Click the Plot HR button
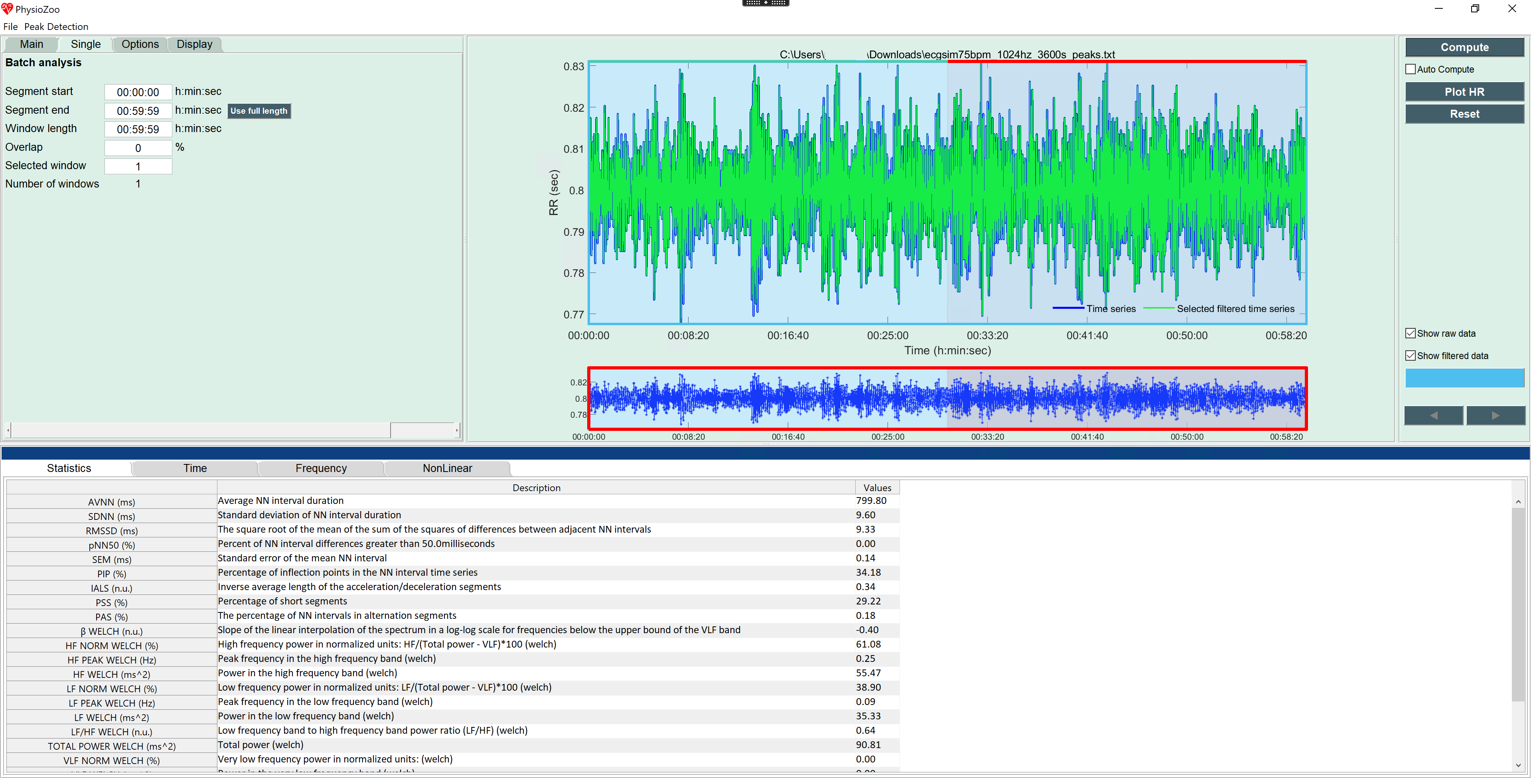 tap(1464, 91)
